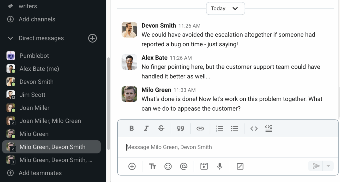Screen dimensions: 340x182
Task: Mention a teammate with the @ icon
Action: click(x=183, y=166)
